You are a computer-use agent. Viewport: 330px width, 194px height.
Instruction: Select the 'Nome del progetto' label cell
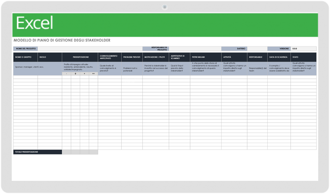coord(25,48)
